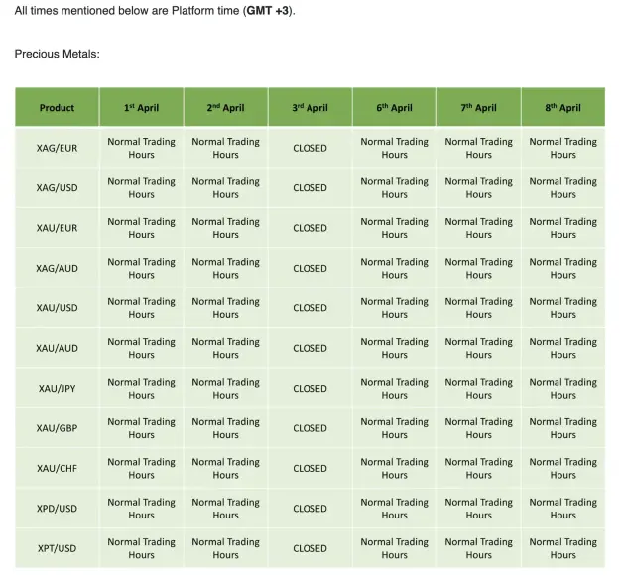The height and width of the screenshot is (576, 620).
Task: Click CLOSED in the XPD/USD row
Action: 310,508
